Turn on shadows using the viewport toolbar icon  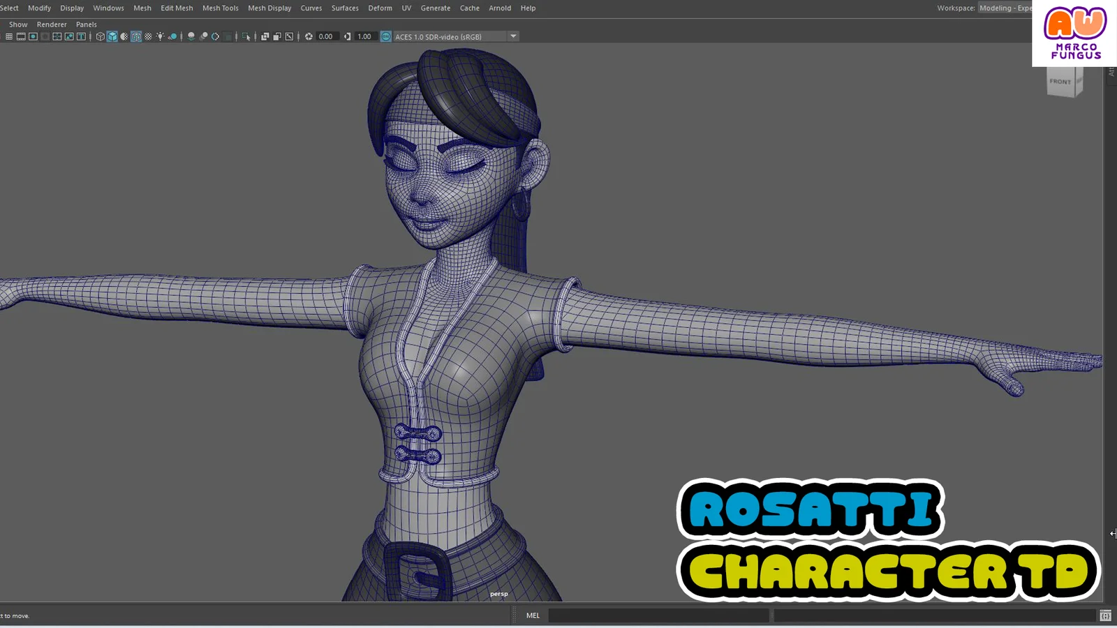(173, 36)
